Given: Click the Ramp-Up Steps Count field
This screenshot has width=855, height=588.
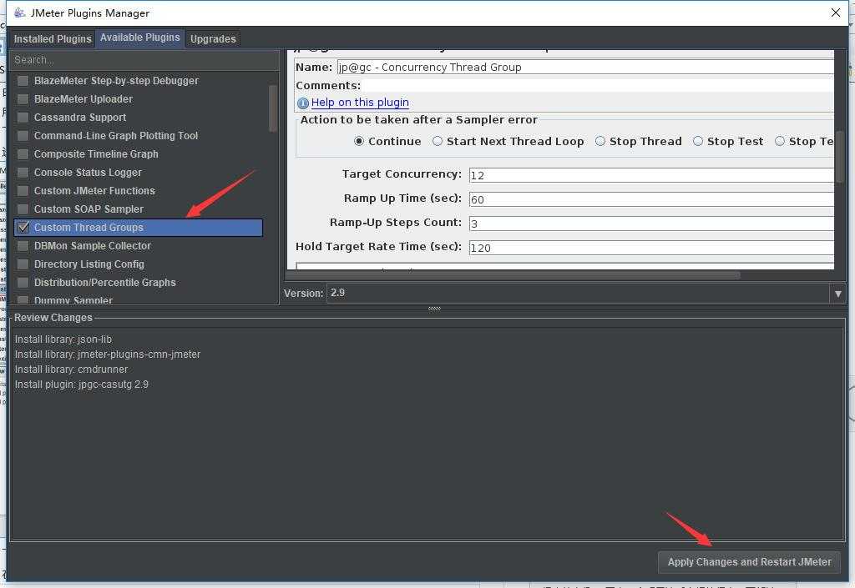Looking at the screenshot, I should pos(651,224).
